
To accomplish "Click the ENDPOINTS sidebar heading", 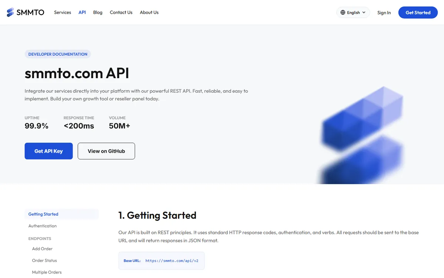I will coord(40,239).
